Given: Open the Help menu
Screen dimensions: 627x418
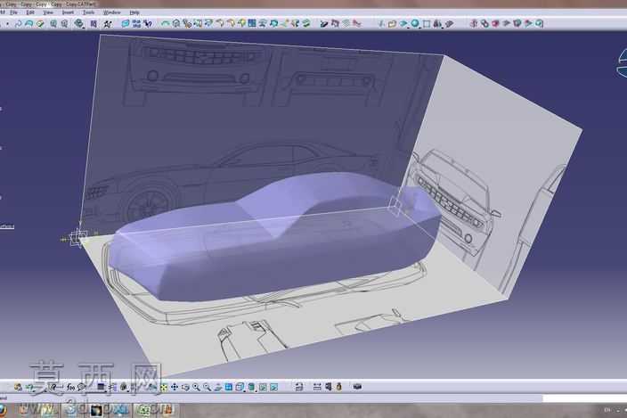Looking at the screenshot, I should click(134, 12).
